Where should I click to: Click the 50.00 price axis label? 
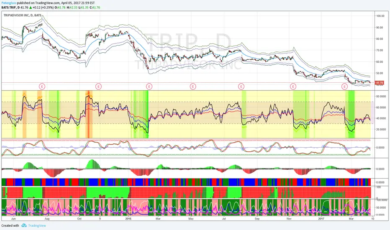380,73
